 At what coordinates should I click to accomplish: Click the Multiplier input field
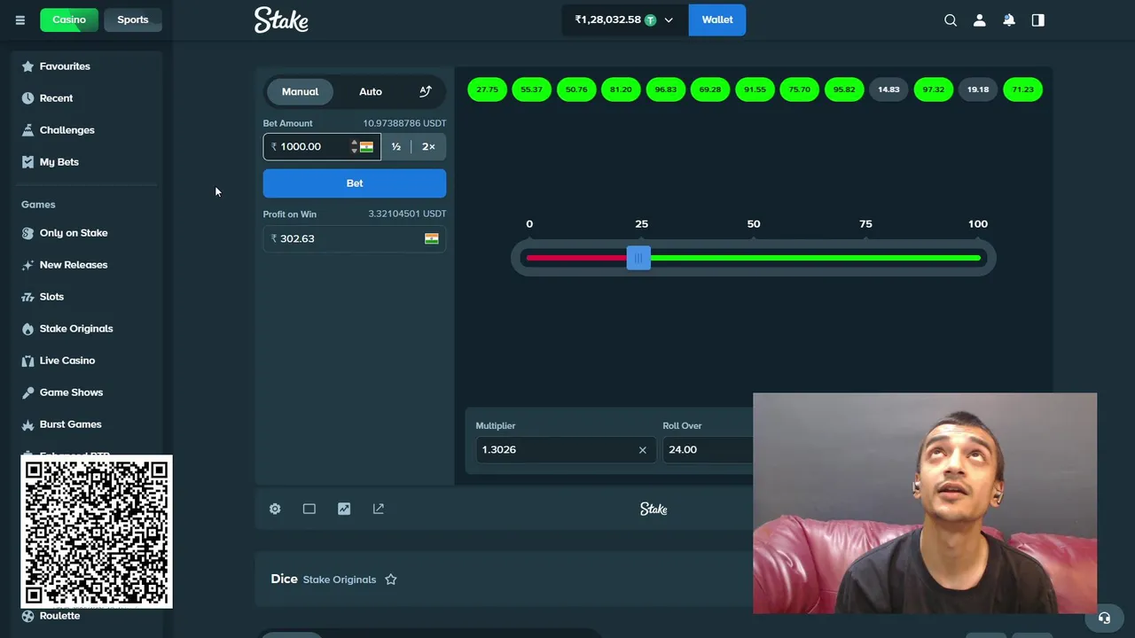tap(565, 449)
